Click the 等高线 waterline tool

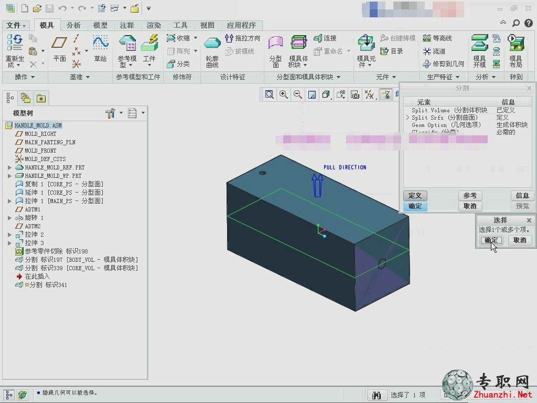tap(437, 38)
